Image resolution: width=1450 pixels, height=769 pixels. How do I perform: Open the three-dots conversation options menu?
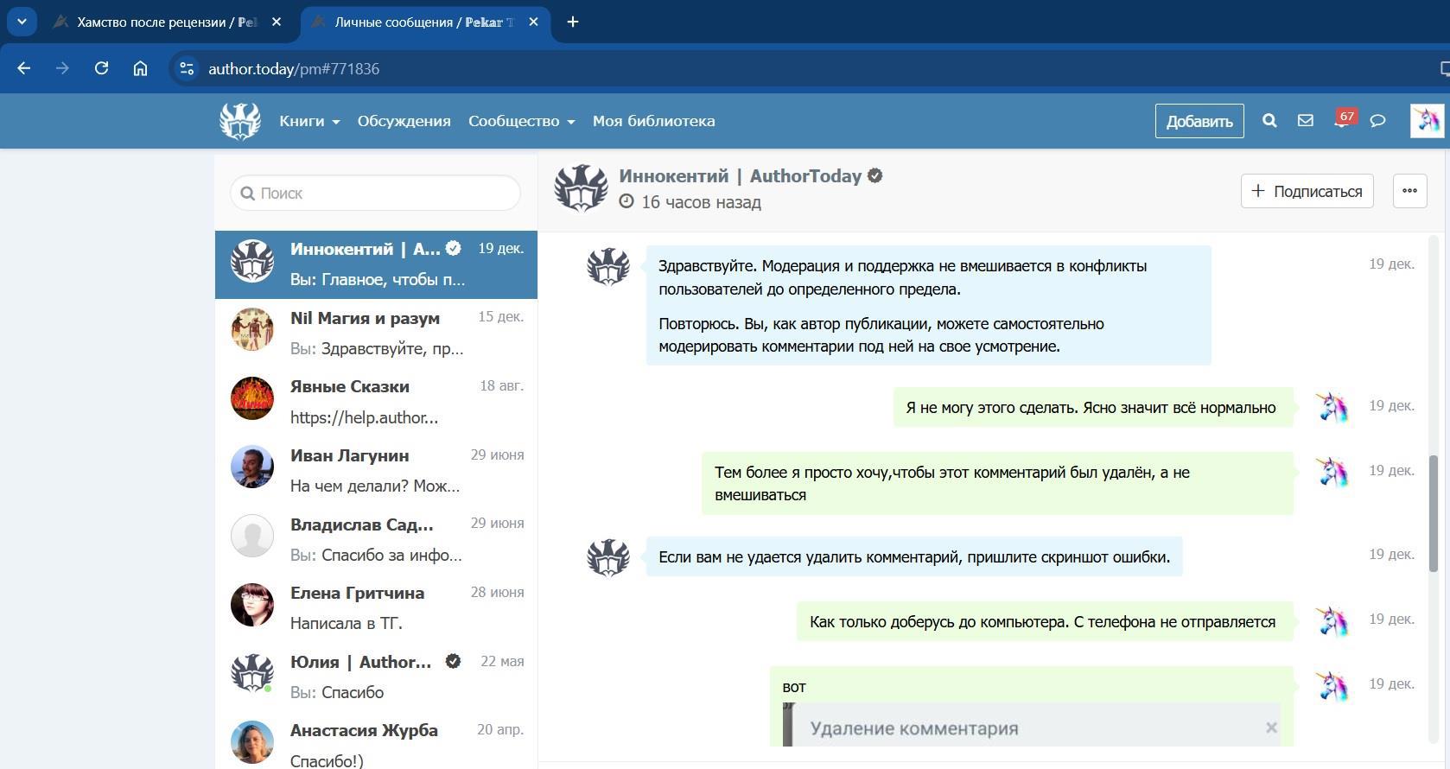click(x=1409, y=191)
